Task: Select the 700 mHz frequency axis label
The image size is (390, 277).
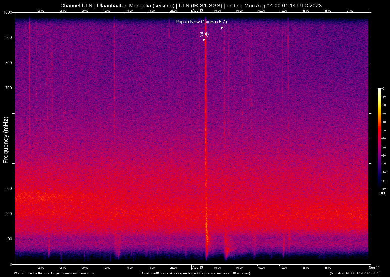Action: click(x=9, y=88)
